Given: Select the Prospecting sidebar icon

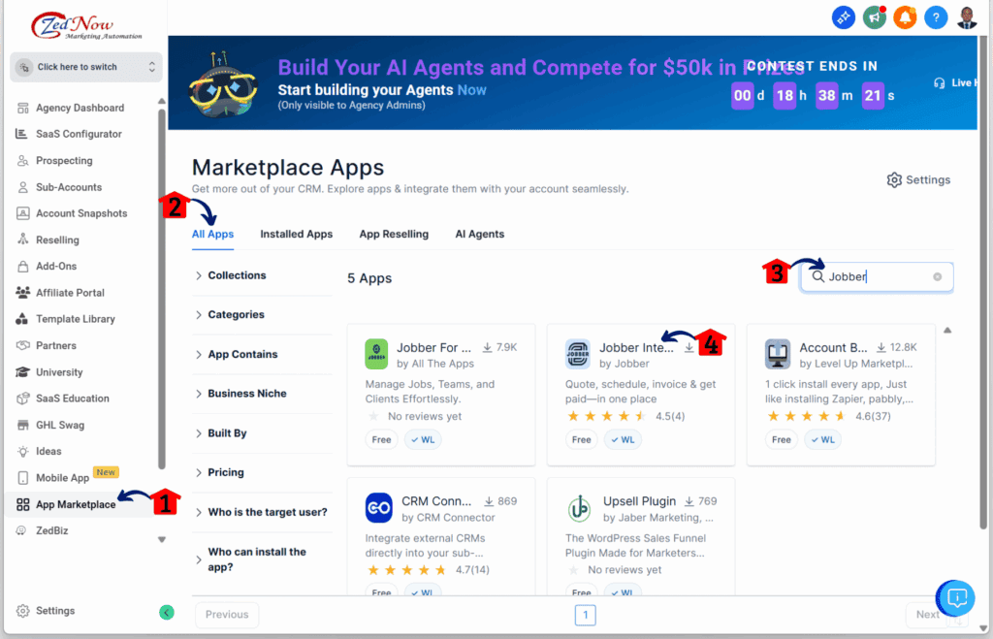Looking at the screenshot, I should [21, 160].
